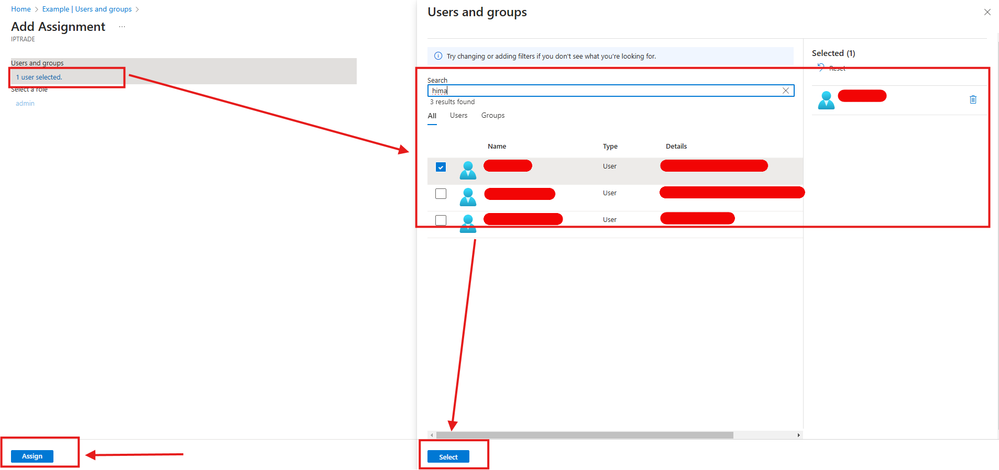Viewport: 999px width, 470px height.
Task: Click the Select button
Action: point(448,457)
